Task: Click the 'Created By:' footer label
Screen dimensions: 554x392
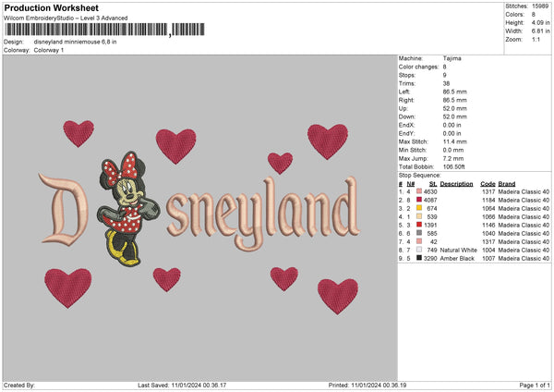Action: (19, 385)
